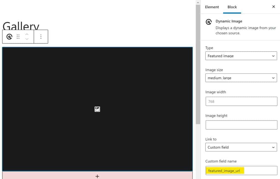Click the Dynamic Image logo in sidebar
The image size is (280, 179).
[x=209, y=22]
